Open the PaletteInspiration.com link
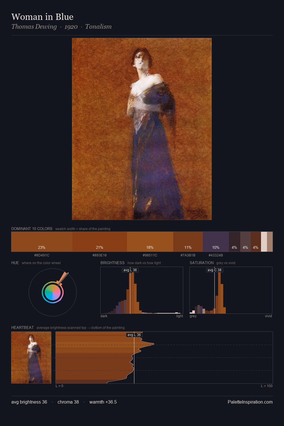The width and height of the screenshot is (284, 426). 250,402
